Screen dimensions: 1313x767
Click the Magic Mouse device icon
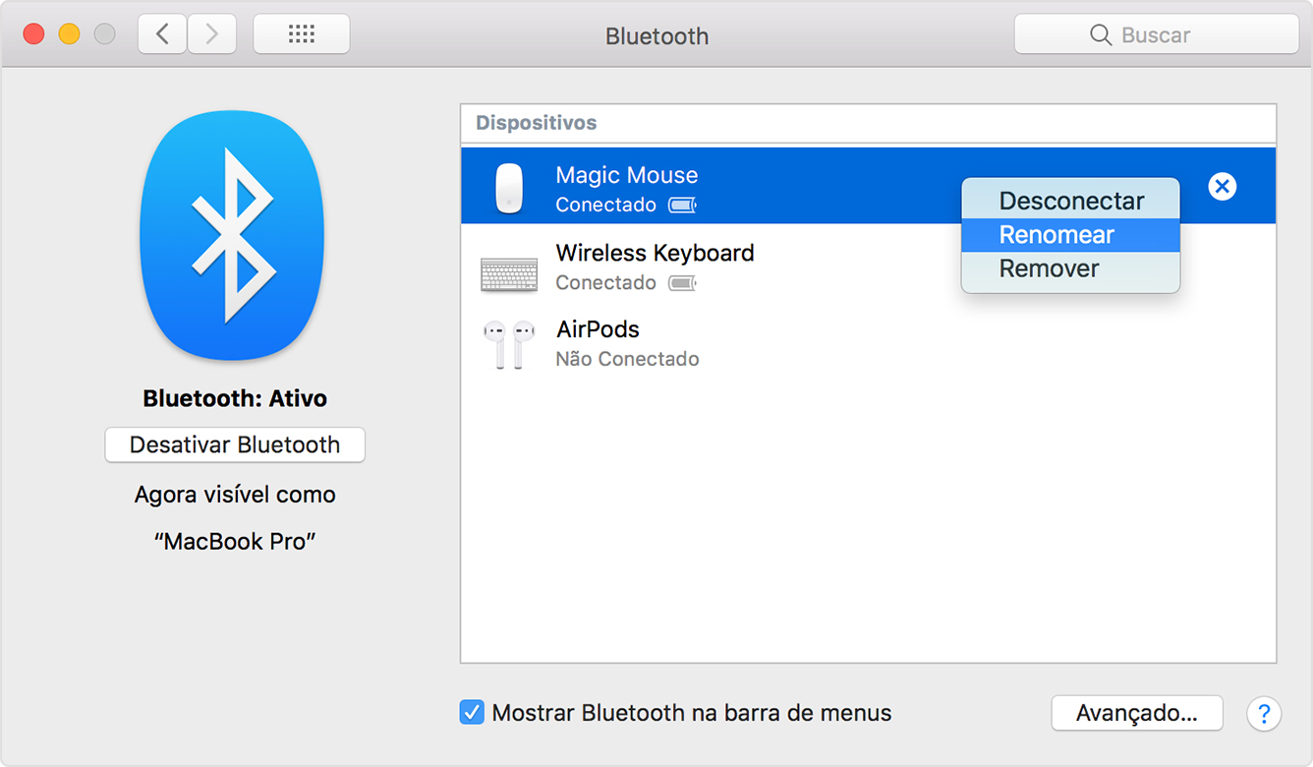(508, 188)
